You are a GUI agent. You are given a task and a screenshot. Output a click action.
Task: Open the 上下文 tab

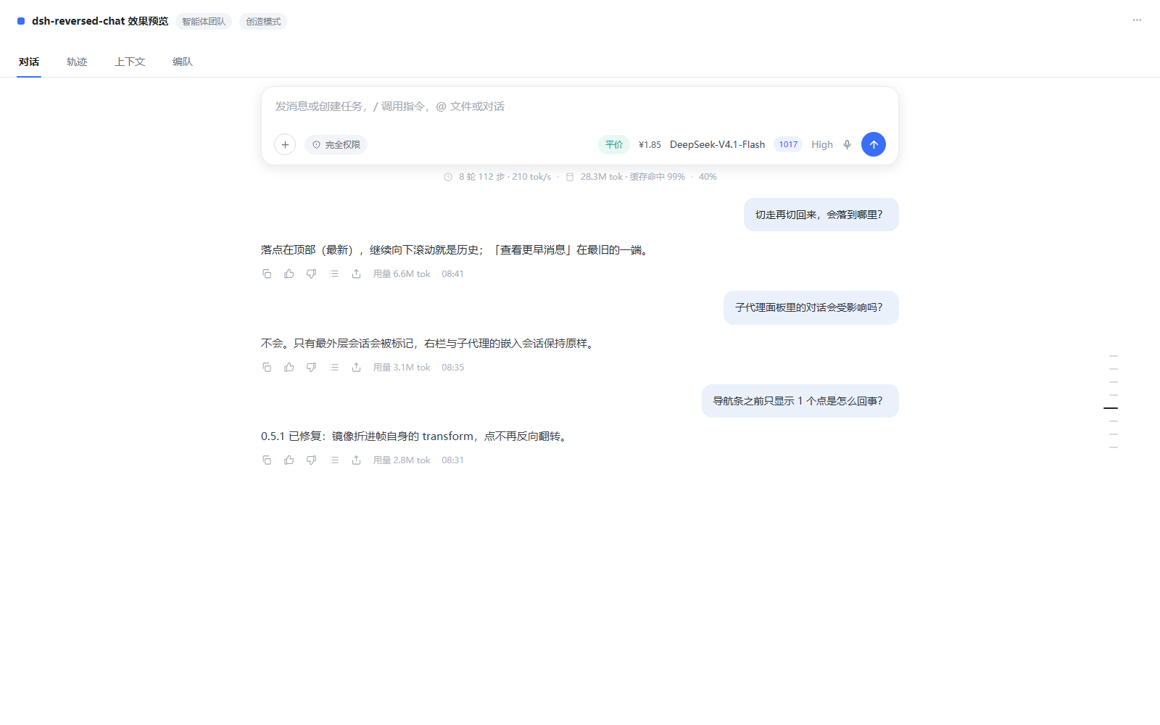(x=130, y=62)
